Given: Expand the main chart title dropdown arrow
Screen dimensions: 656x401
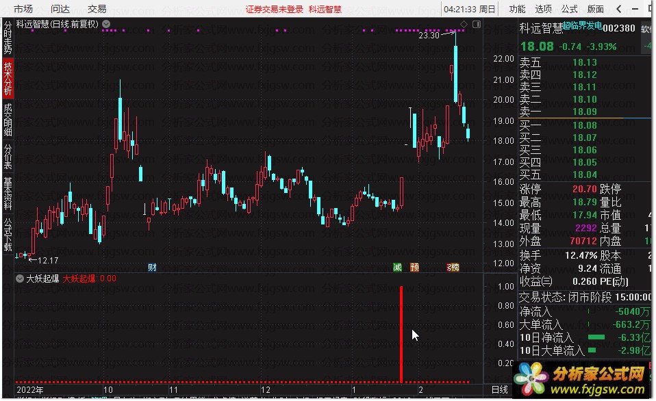Looking at the screenshot, I should (106, 24).
